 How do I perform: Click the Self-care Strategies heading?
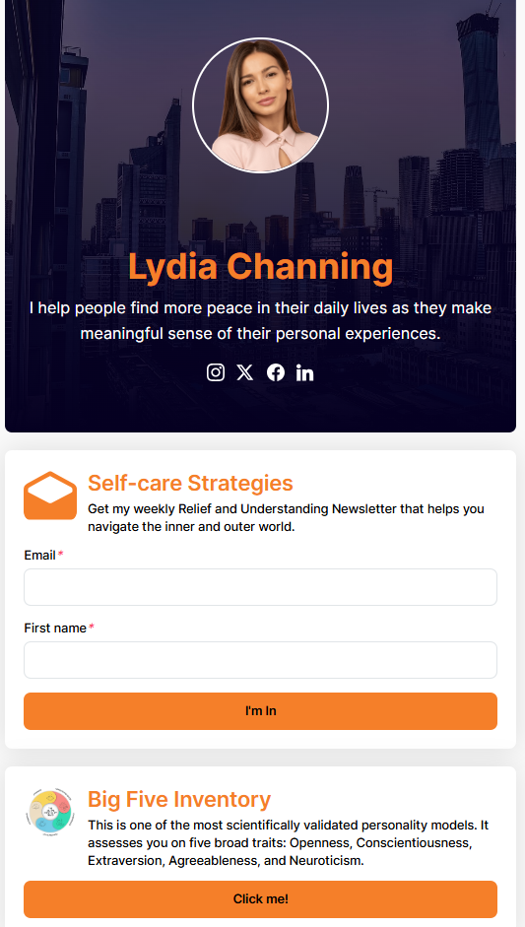[x=190, y=483]
